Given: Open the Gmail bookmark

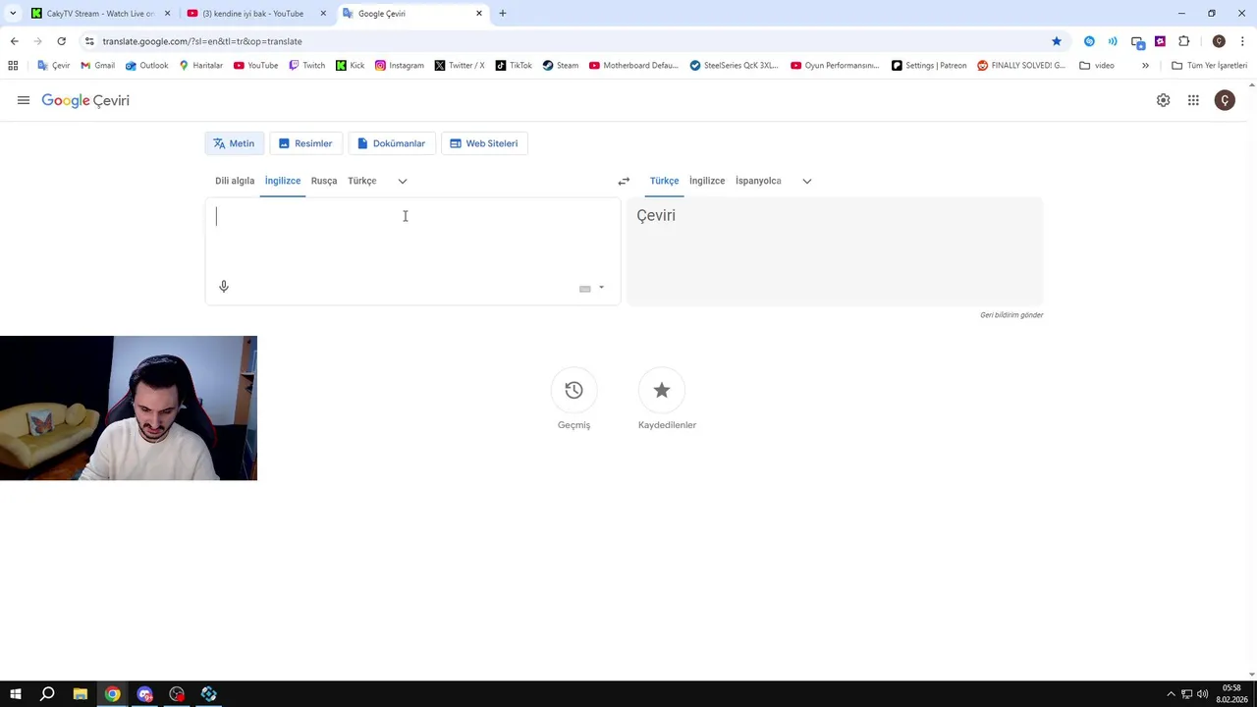Looking at the screenshot, I should point(97,66).
